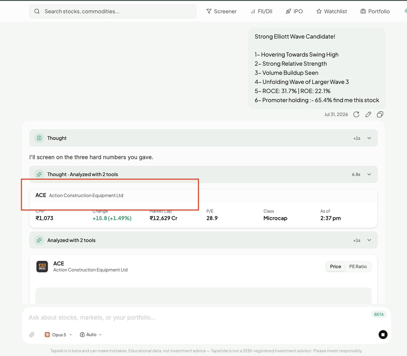The height and width of the screenshot is (356, 407).
Task: Copy the message with the copy icon
Action: point(380,114)
